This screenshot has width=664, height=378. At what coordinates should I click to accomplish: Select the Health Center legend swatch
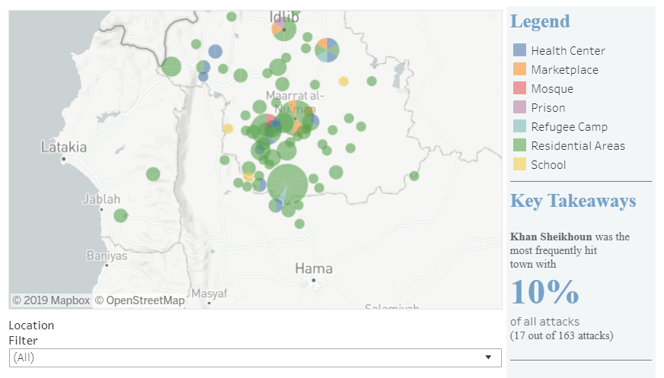coord(519,50)
